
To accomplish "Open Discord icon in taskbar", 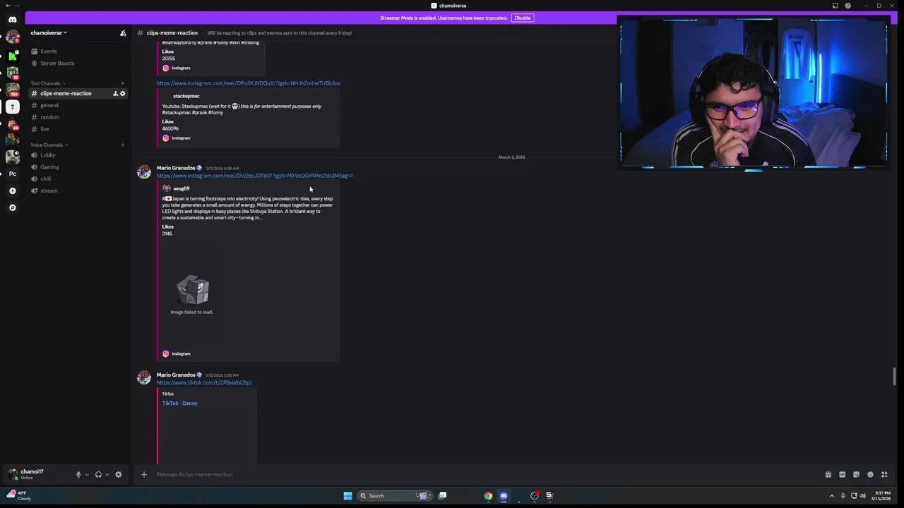I will coord(504,496).
